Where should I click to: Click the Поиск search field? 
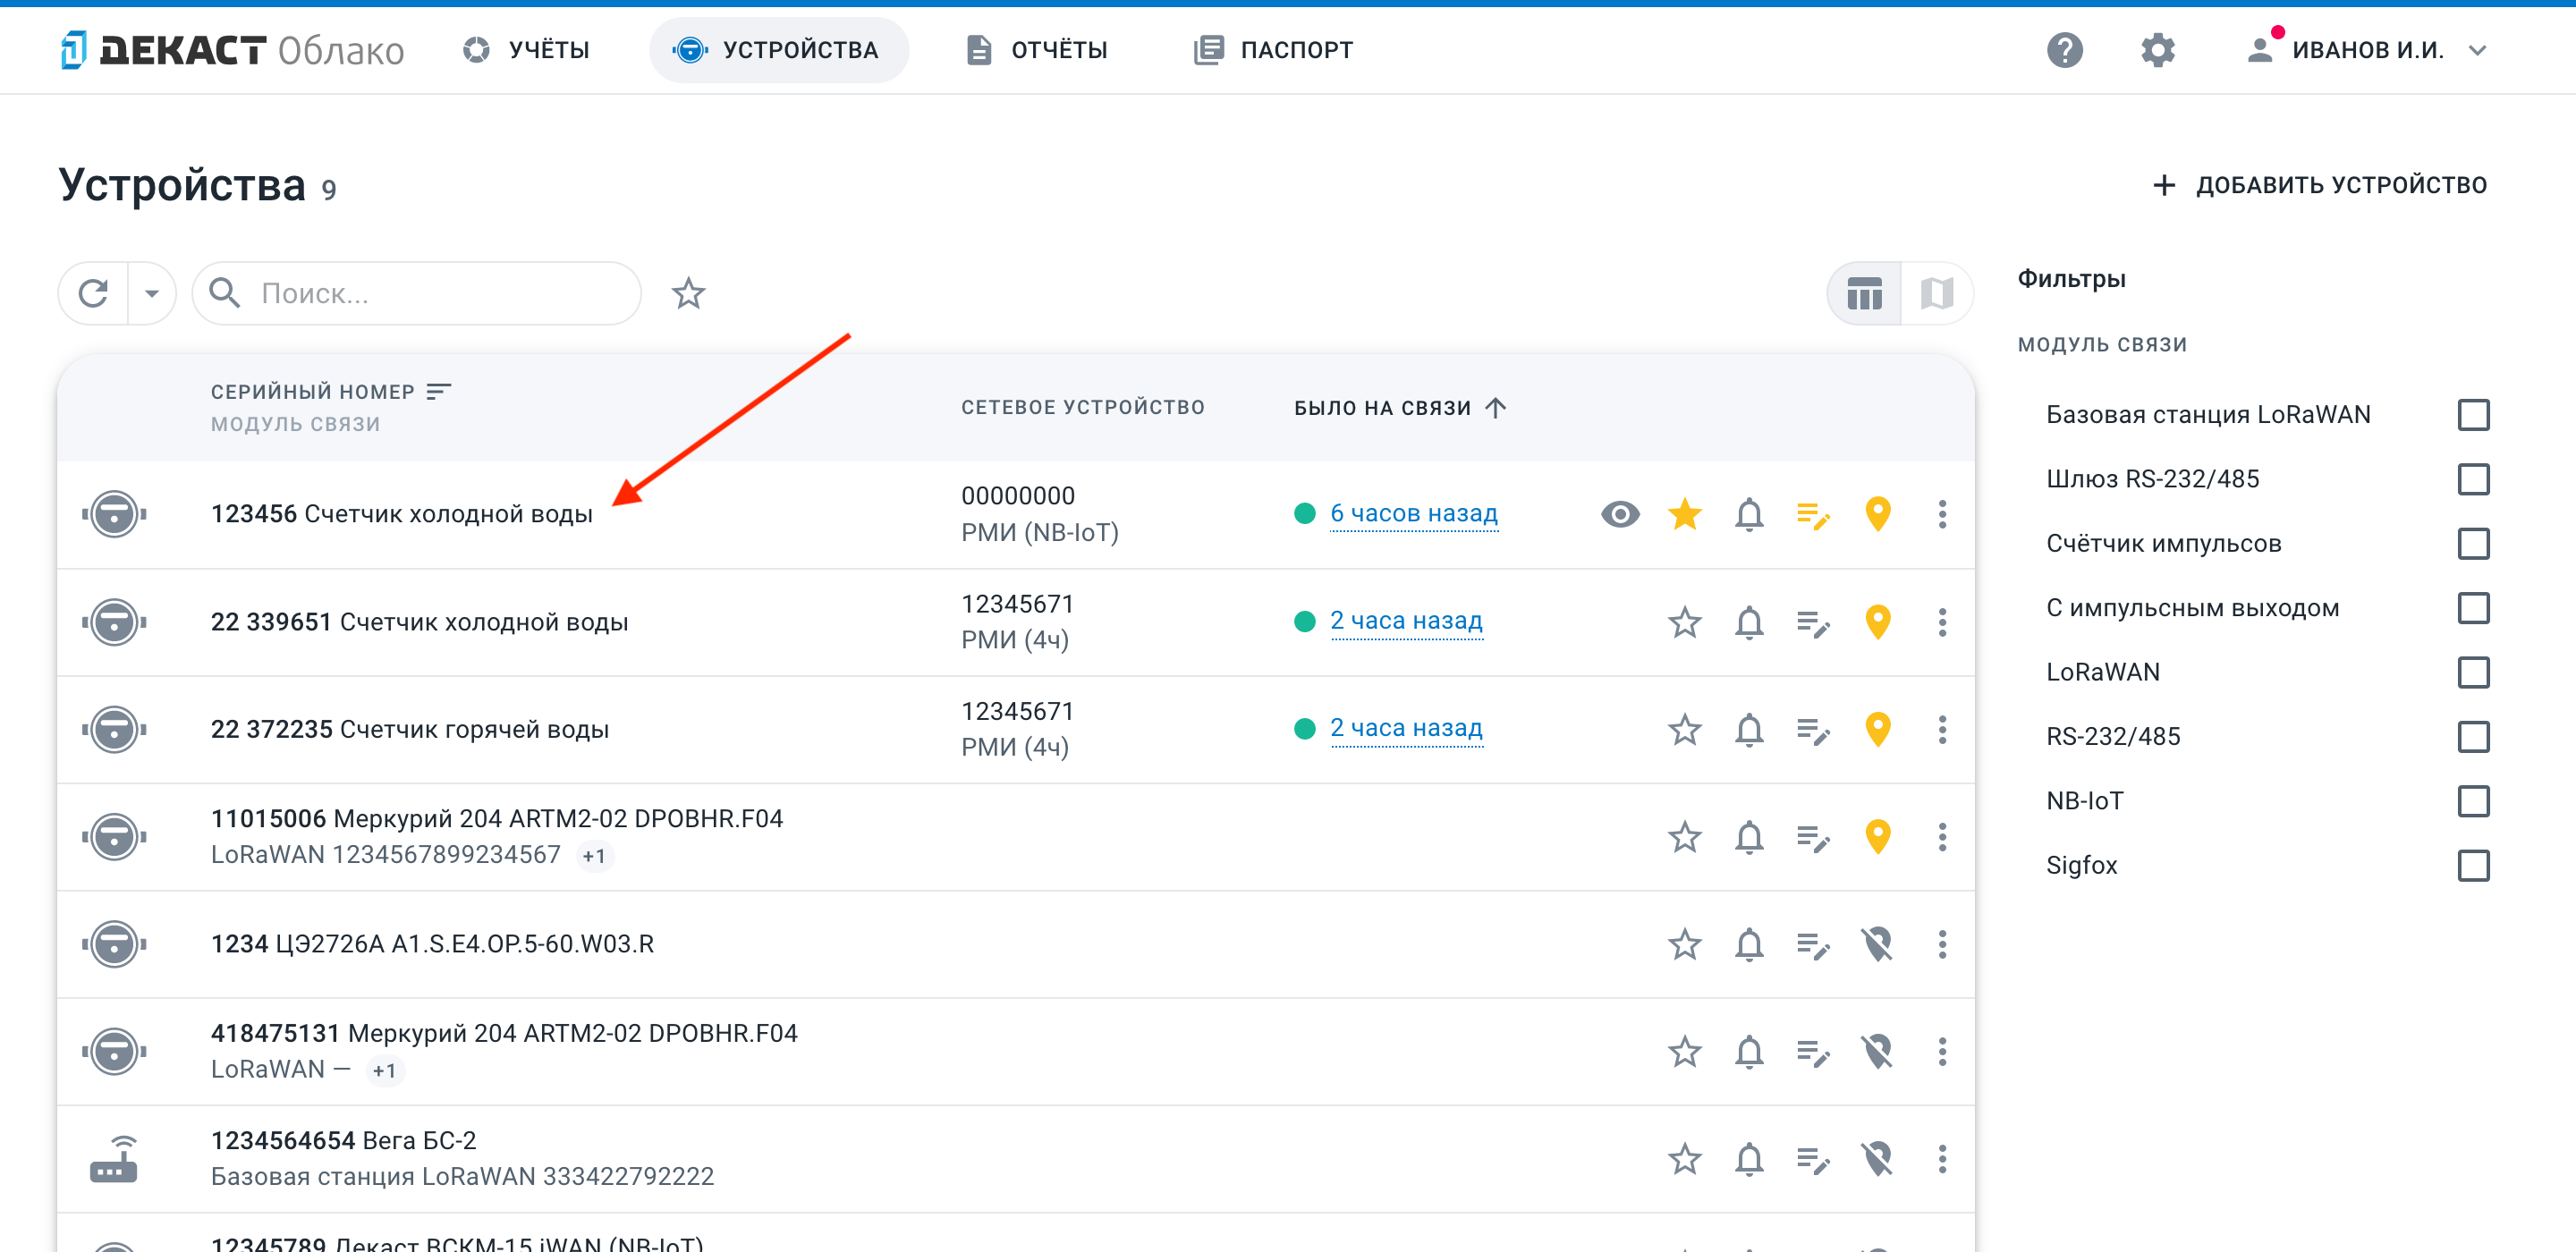pos(416,293)
